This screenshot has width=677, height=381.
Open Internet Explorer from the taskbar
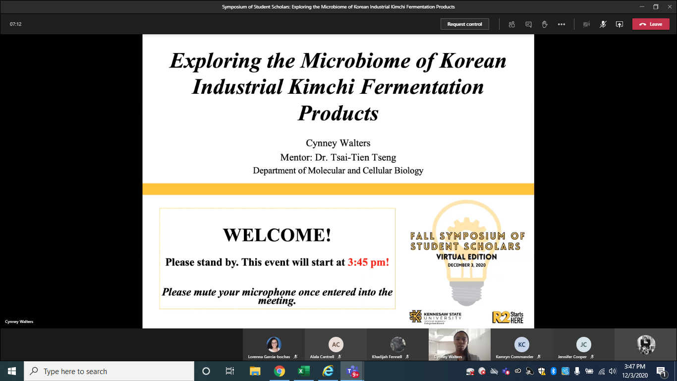328,371
